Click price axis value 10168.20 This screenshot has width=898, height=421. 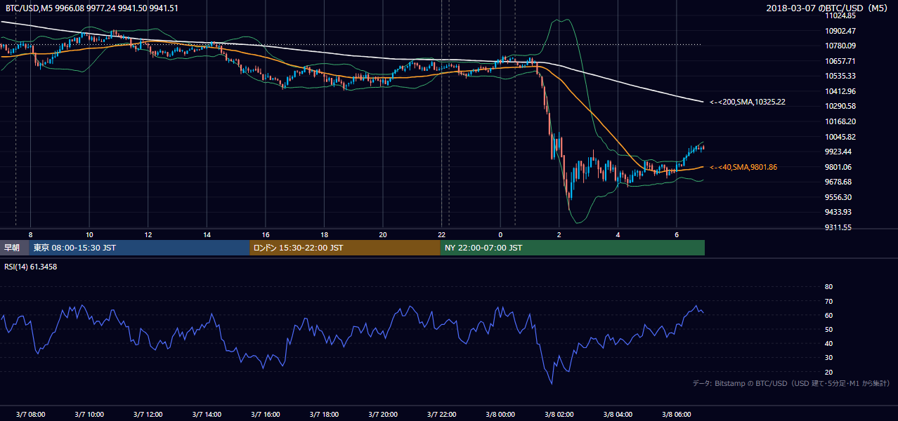point(840,121)
